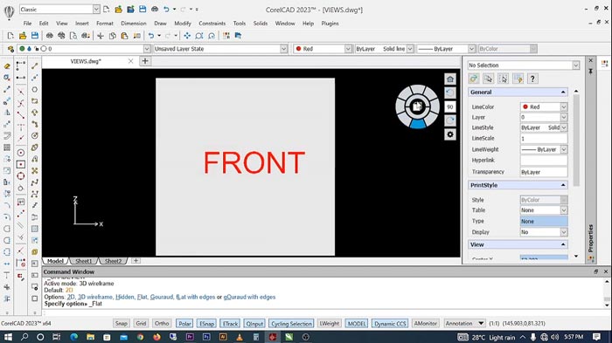The height and width of the screenshot is (343, 612).
Task: Click the Cycling Selection button
Action: 291,323
